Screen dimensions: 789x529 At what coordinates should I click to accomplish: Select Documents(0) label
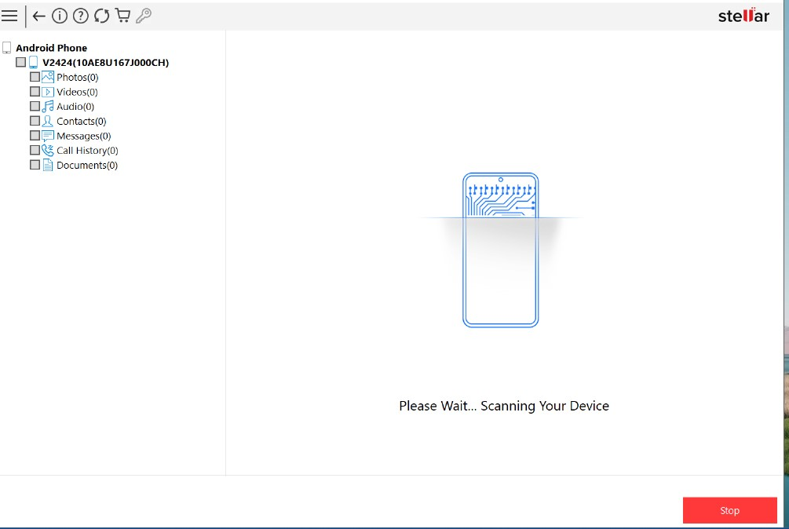coord(87,166)
